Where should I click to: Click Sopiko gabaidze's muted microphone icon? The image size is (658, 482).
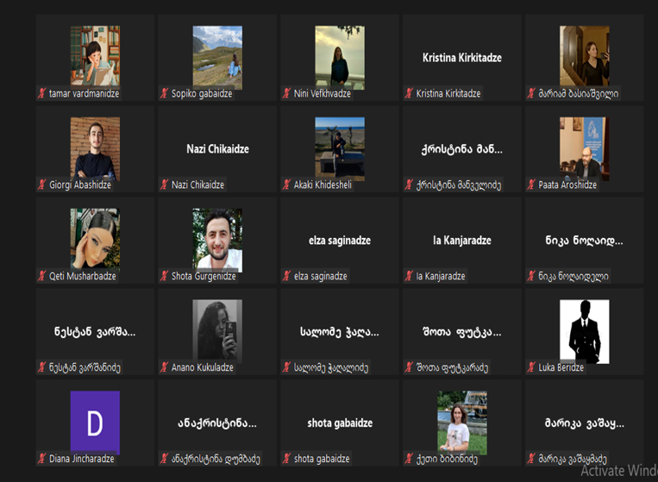(164, 94)
